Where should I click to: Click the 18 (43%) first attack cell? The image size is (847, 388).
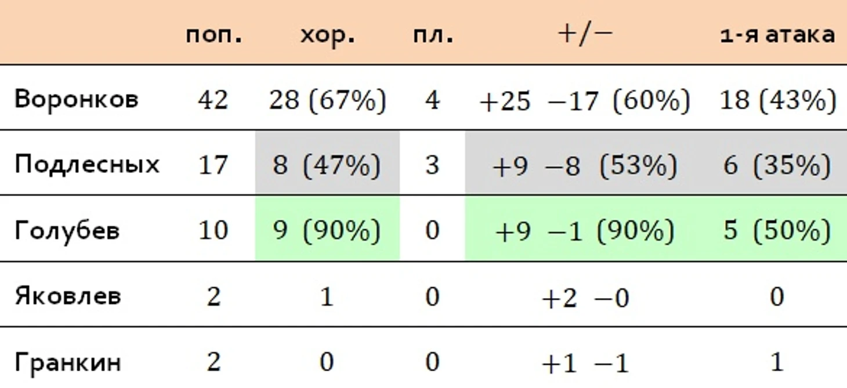pos(777,101)
